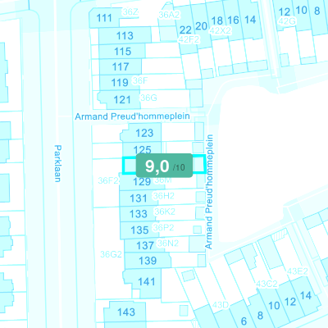
Task: Click the horizontal Armand Preud'hommeplein street label
Action: (132, 116)
